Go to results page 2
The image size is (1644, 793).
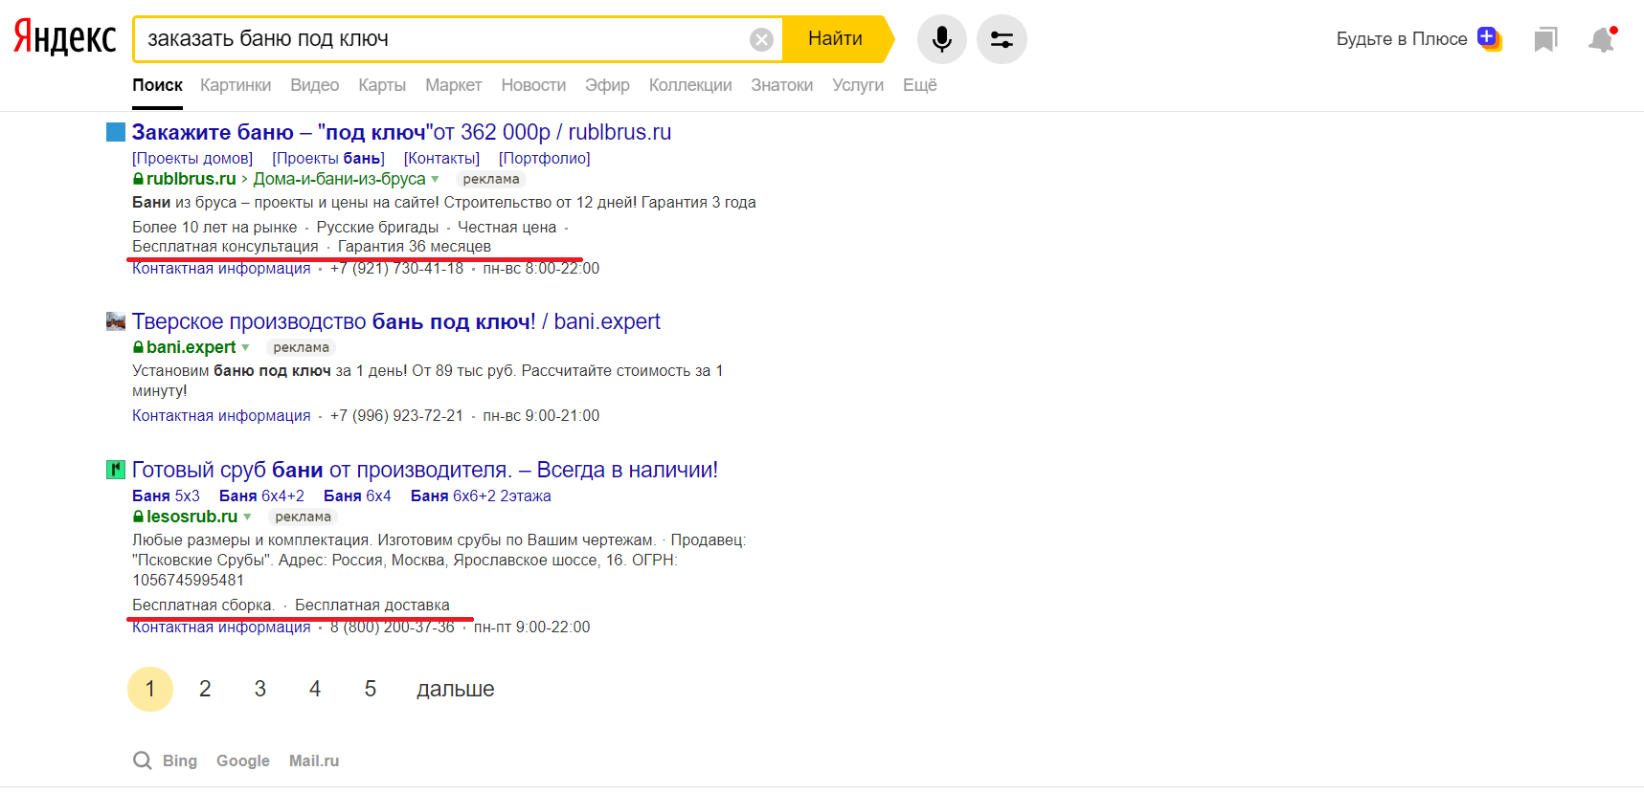[205, 689]
